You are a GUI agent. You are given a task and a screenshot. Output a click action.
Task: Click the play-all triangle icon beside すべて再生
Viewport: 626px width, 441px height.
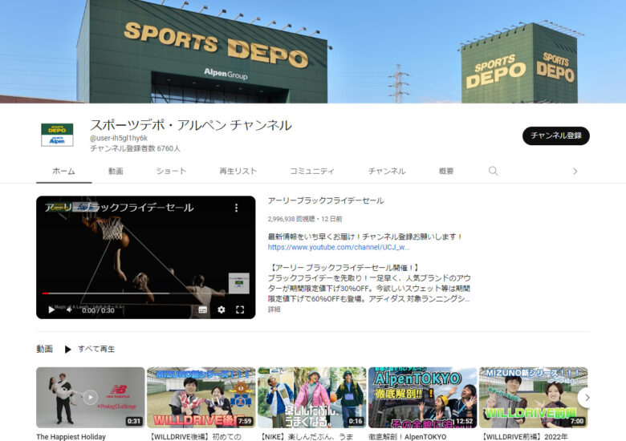coord(68,350)
